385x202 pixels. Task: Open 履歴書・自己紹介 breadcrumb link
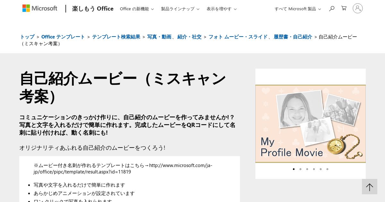pyautogui.click(x=293, y=37)
